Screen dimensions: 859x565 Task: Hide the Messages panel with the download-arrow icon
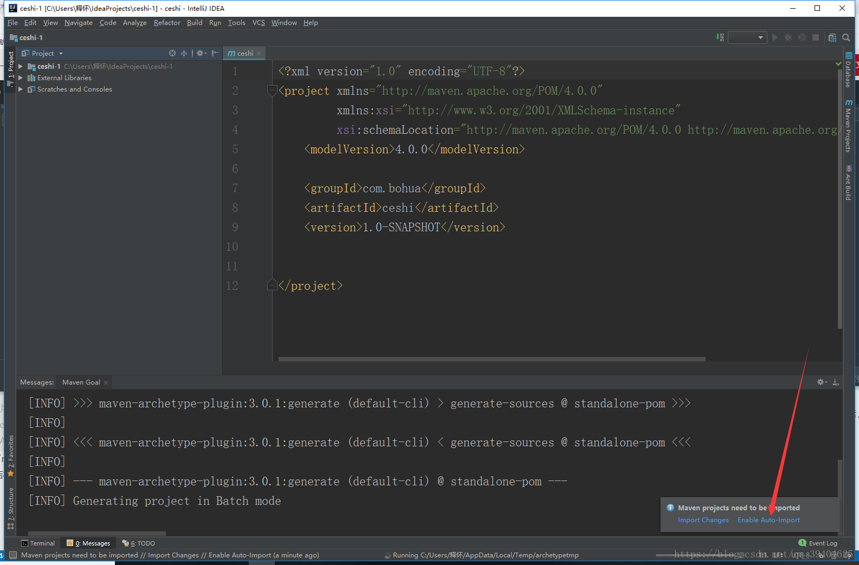(836, 382)
